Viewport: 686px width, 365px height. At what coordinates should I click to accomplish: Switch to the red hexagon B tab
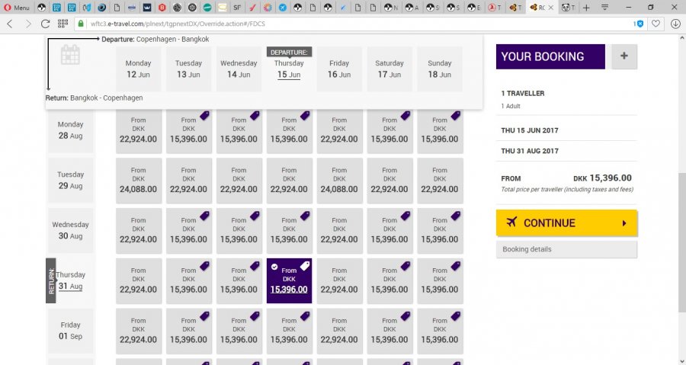(x=162, y=8)
